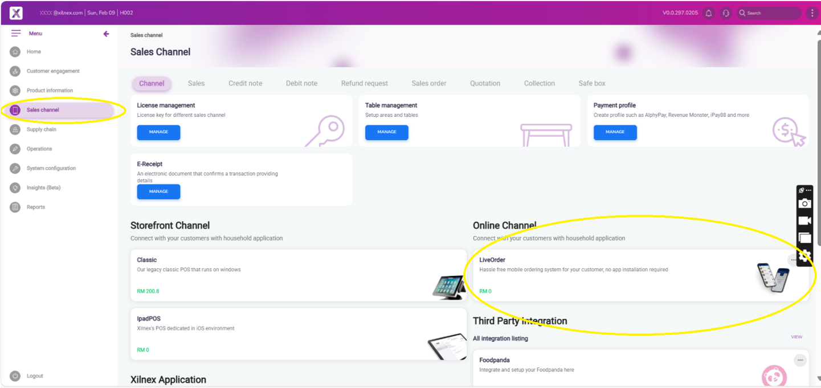Viewport: 821px width, 388px height.
Task: Click MANAGE under Table management
Action: (x=386, y=132)
